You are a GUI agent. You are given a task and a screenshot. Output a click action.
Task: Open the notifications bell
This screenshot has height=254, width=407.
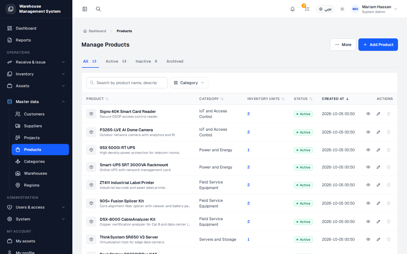pos(293,9)
